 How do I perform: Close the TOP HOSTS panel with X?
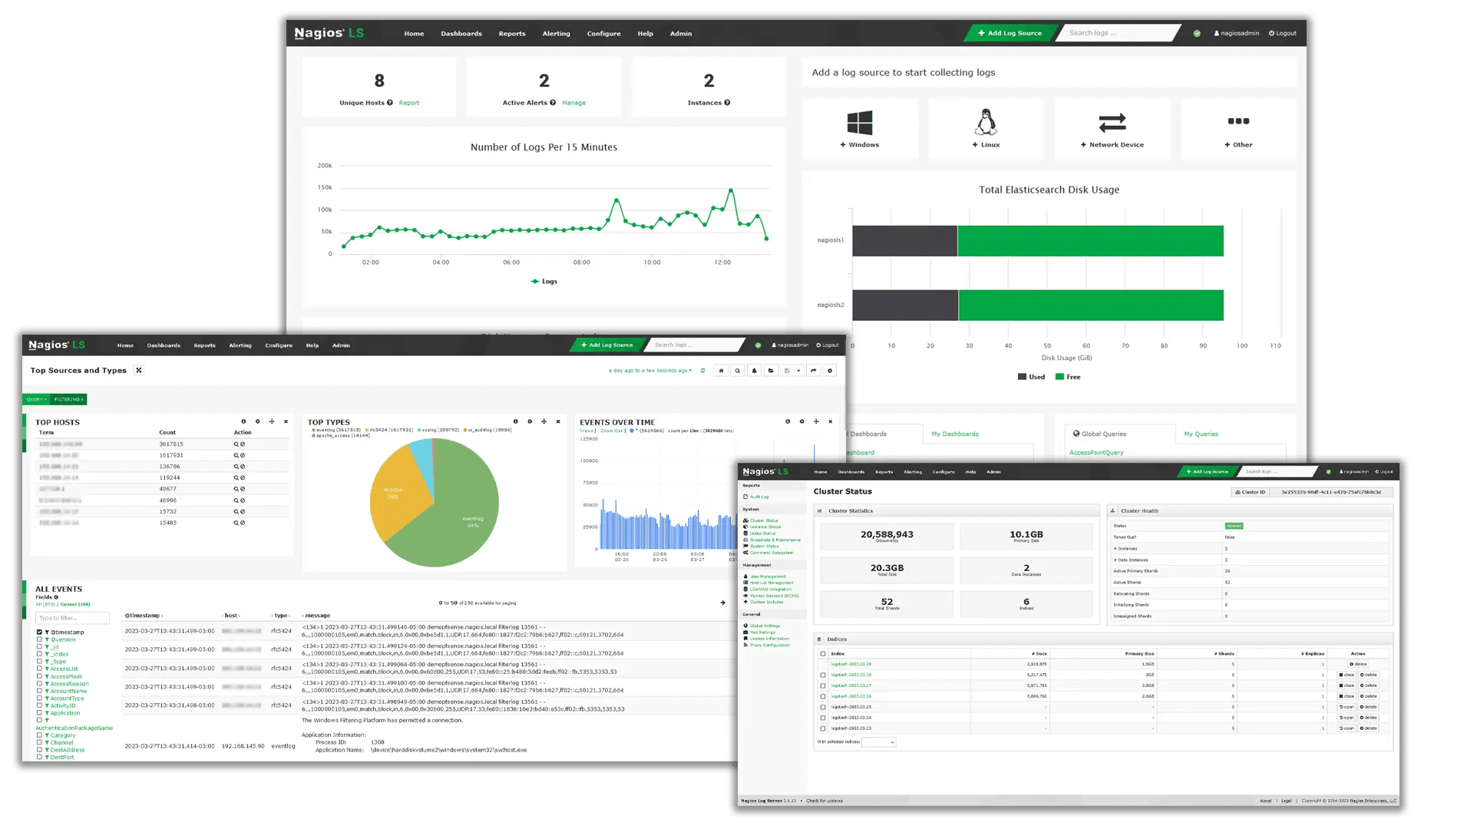coord(286,421)
